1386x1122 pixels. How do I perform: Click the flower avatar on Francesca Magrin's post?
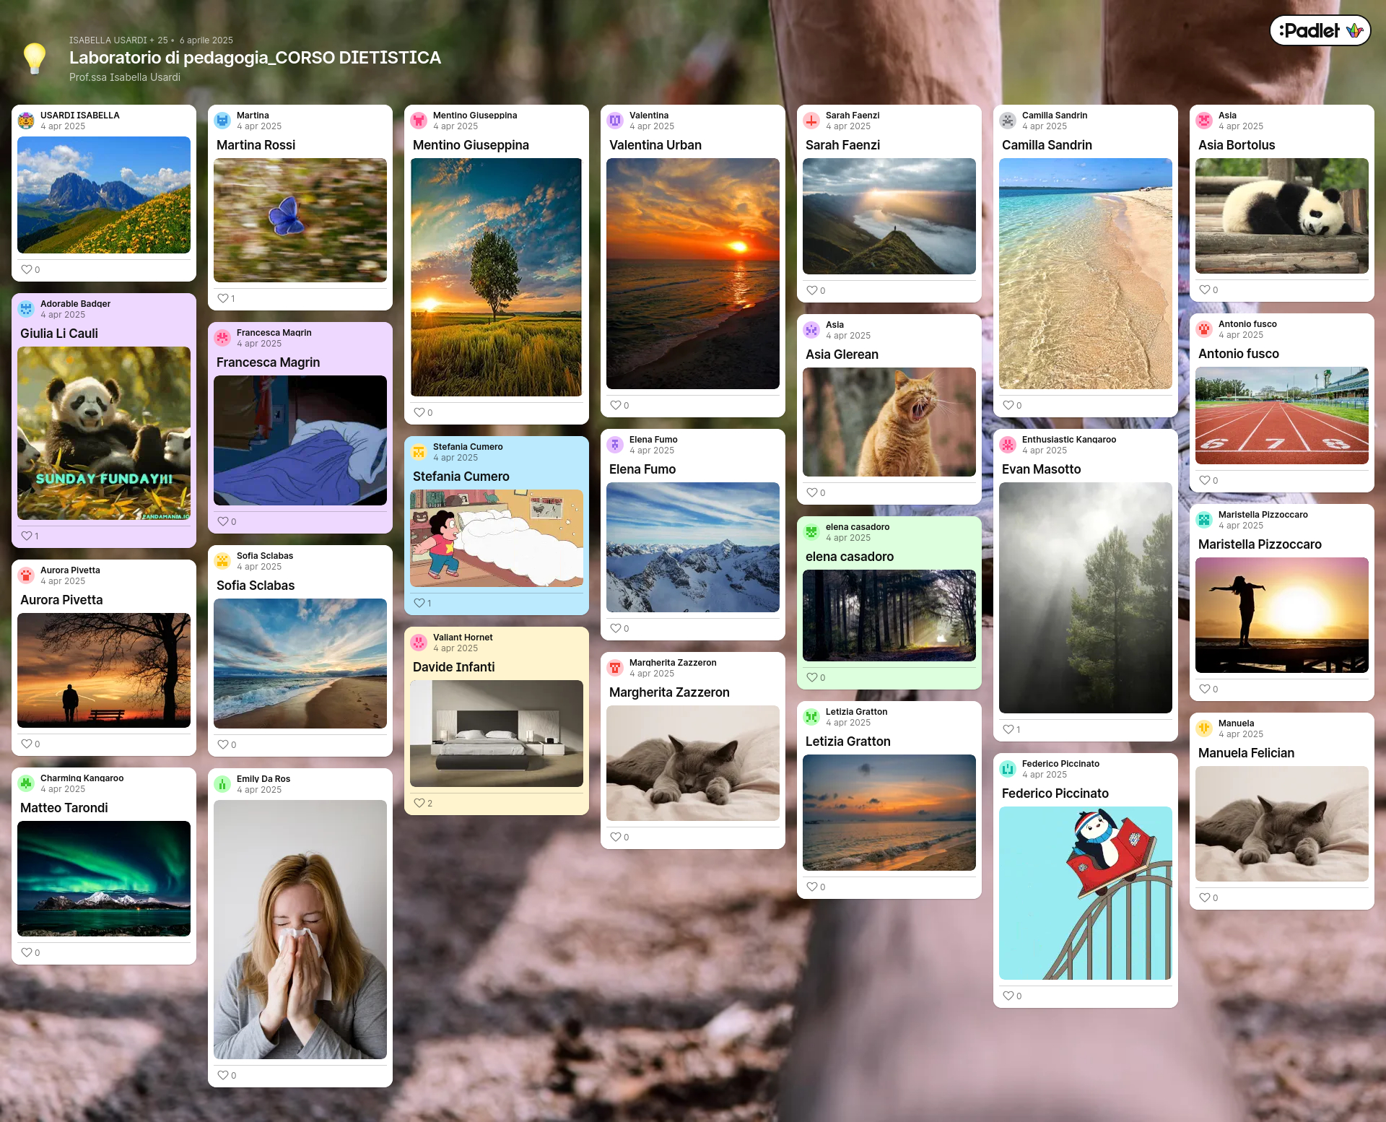(x=222, y=337)
